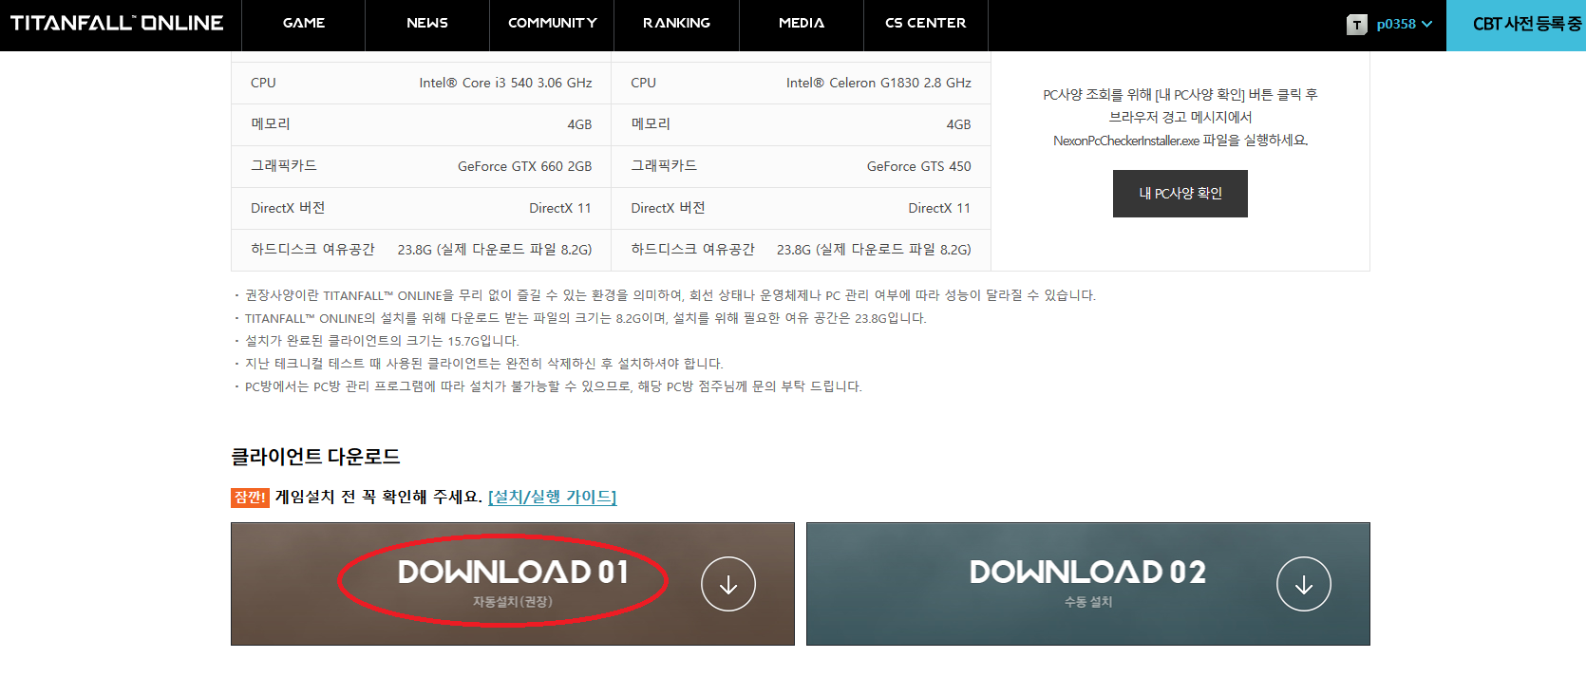Open CS CENTER from navigation
This screenshot has width=1586, height=677.
click(x=925, y=24)
